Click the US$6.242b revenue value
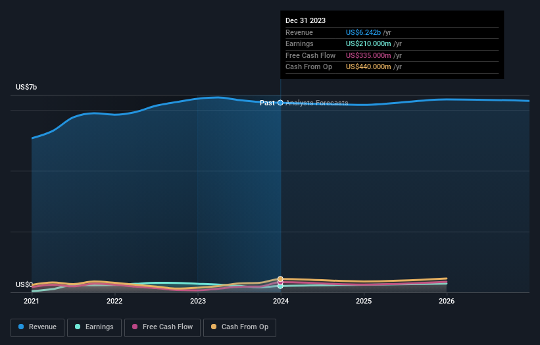The image size is (540, 345). click(x=363, y=32)
